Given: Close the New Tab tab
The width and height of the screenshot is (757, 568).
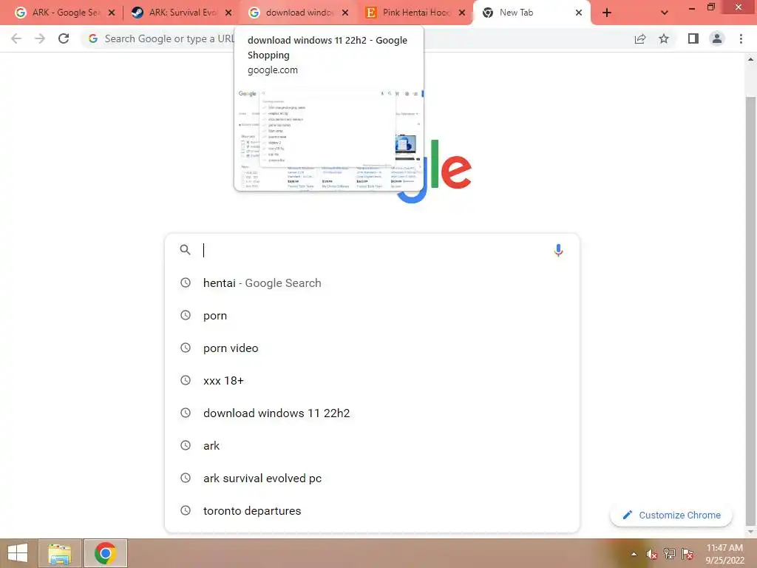Looking at the screenshot, I should point(578,13).
